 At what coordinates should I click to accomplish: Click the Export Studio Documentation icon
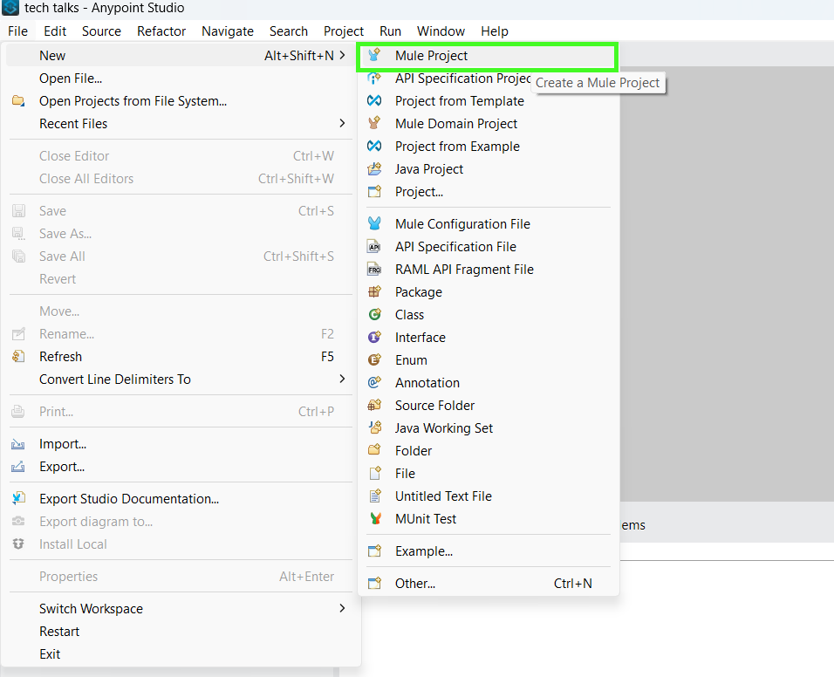pos(18,498)
